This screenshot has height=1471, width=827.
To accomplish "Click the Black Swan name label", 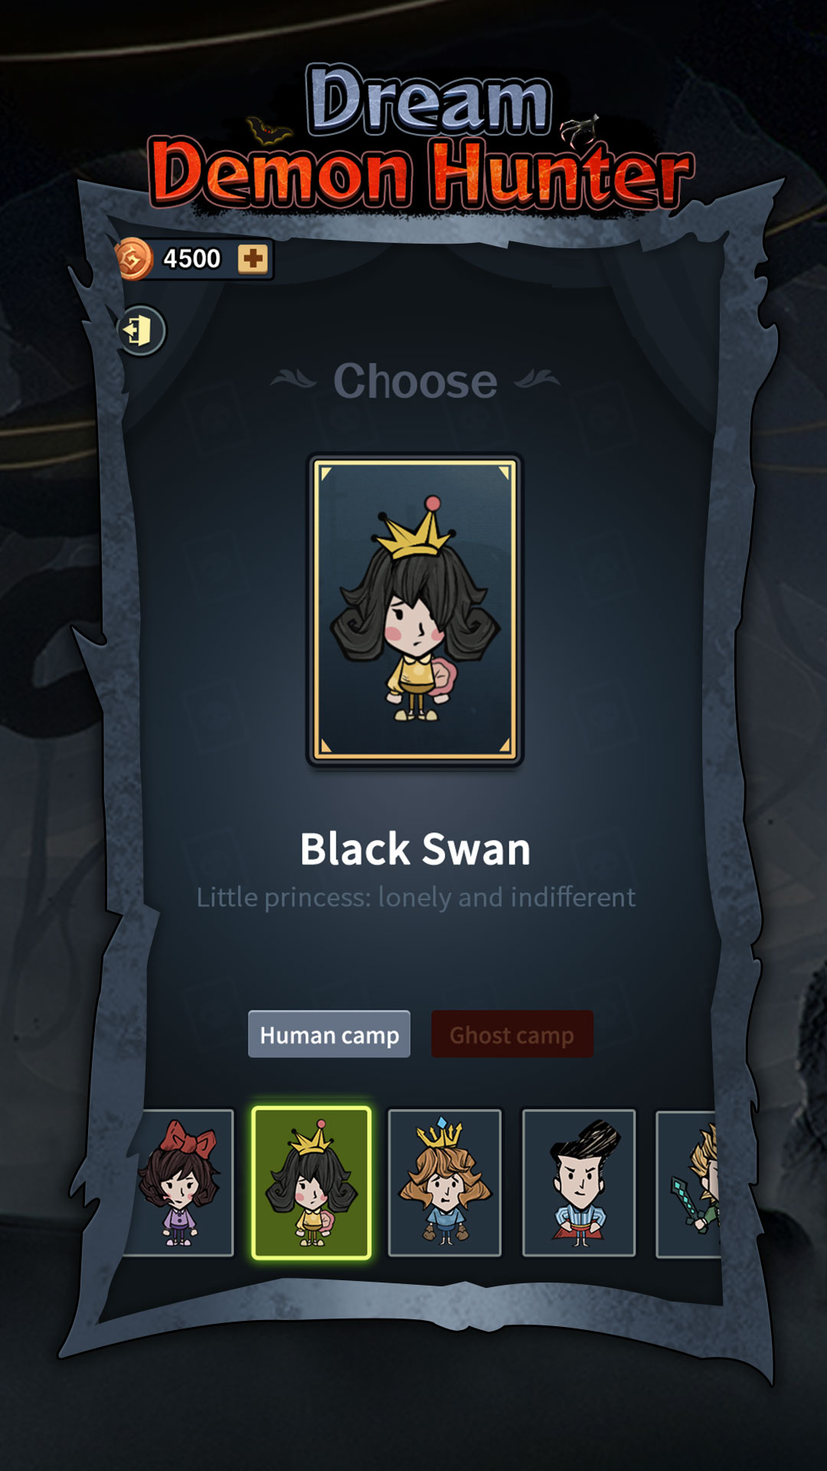I will click(x=415, y=849).
